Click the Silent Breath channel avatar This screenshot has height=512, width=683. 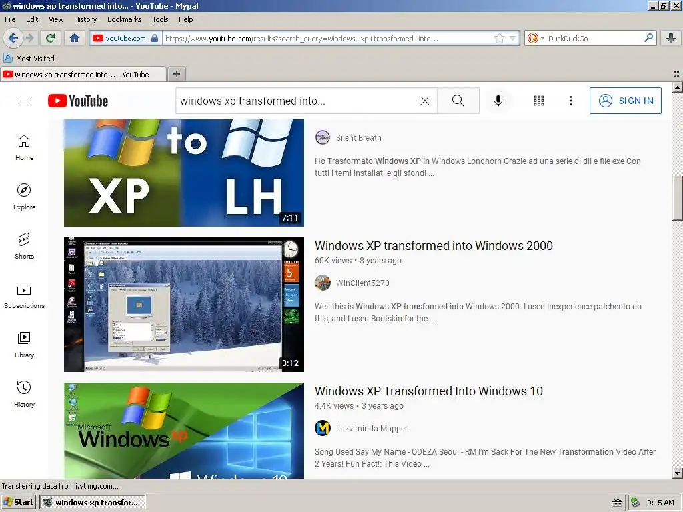(x=323, y=137)
